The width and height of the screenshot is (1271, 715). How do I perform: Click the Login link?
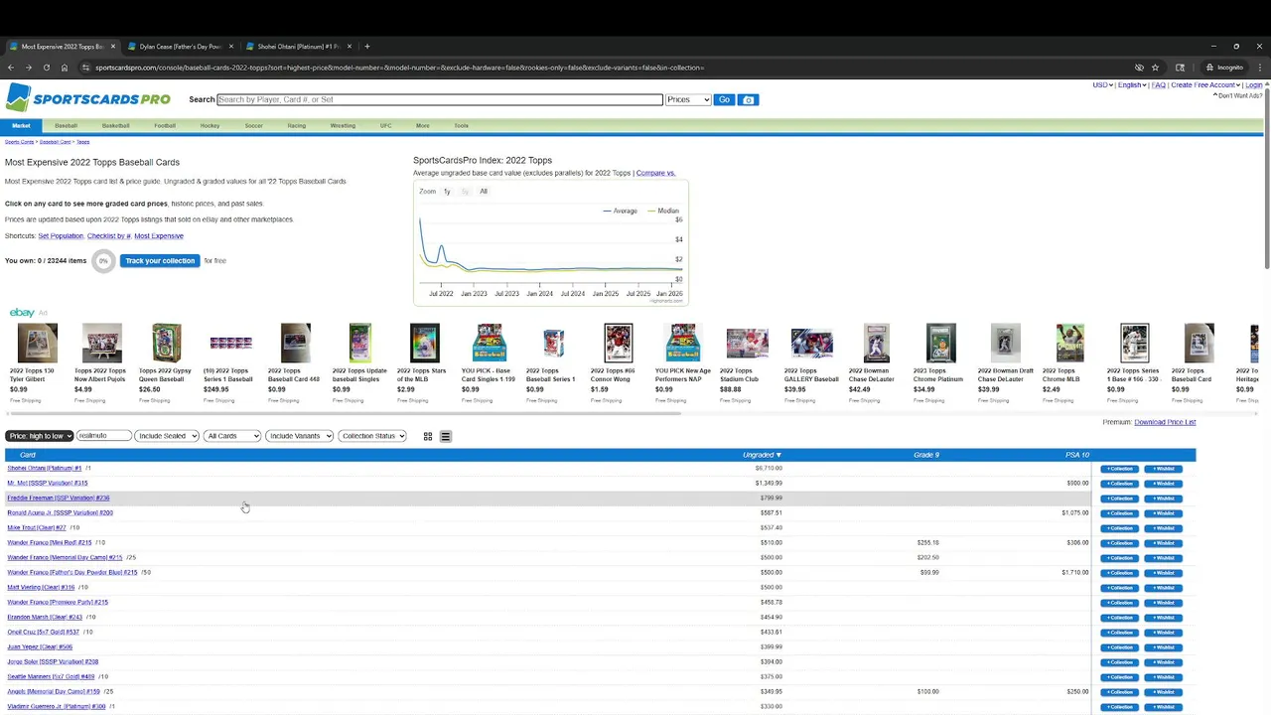(1254, 85)
